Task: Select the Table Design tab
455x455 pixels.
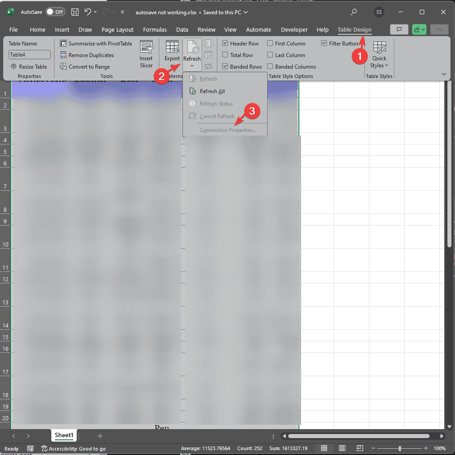Action: coord(354,29)
